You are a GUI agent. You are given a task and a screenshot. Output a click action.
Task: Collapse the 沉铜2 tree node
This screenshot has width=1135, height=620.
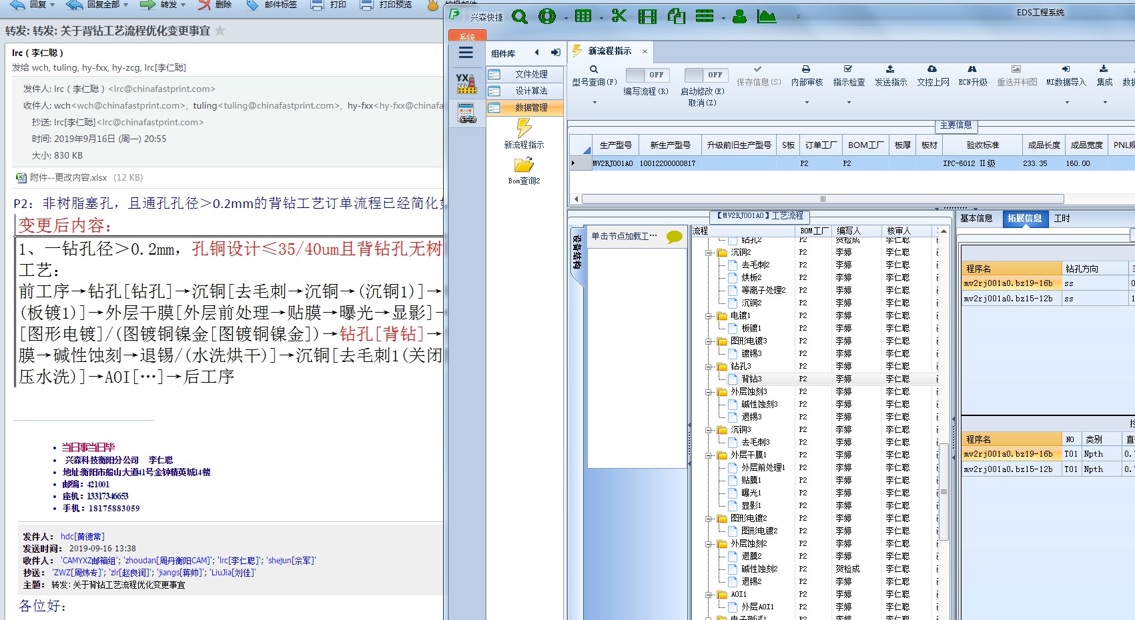(x=709, y=253)
